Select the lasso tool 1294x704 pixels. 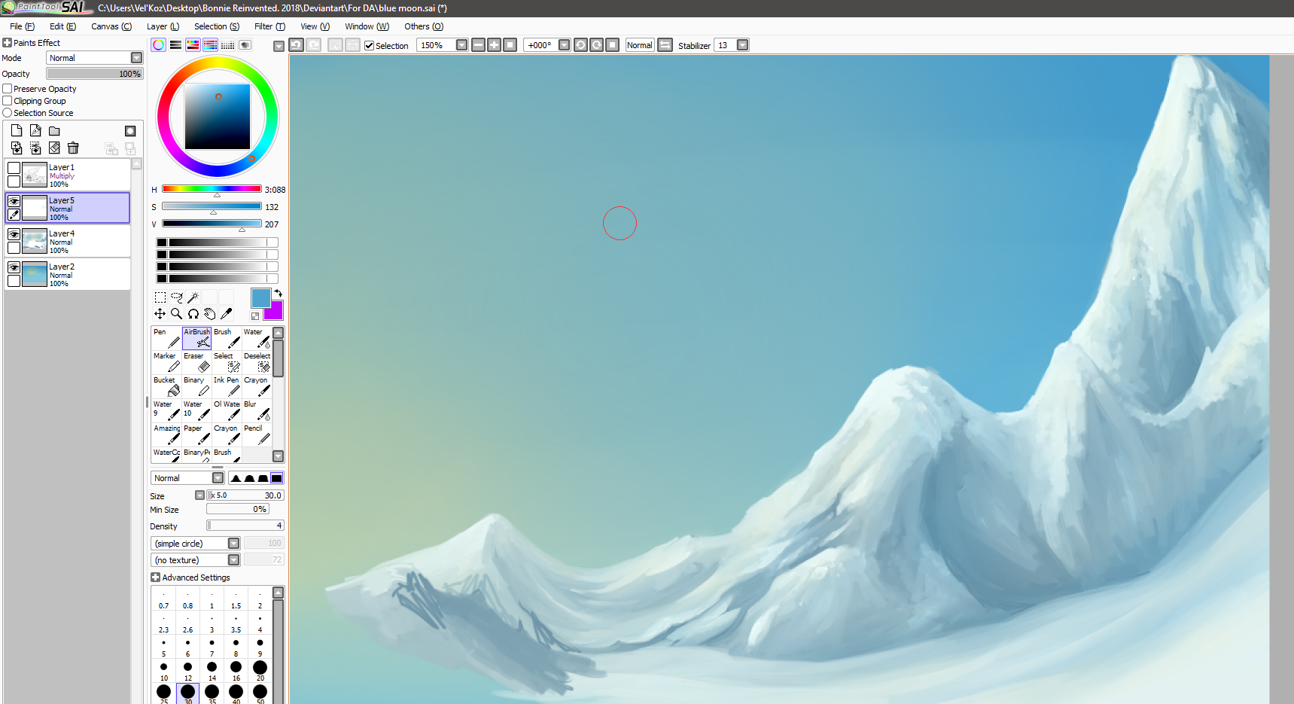pos(177,297)
